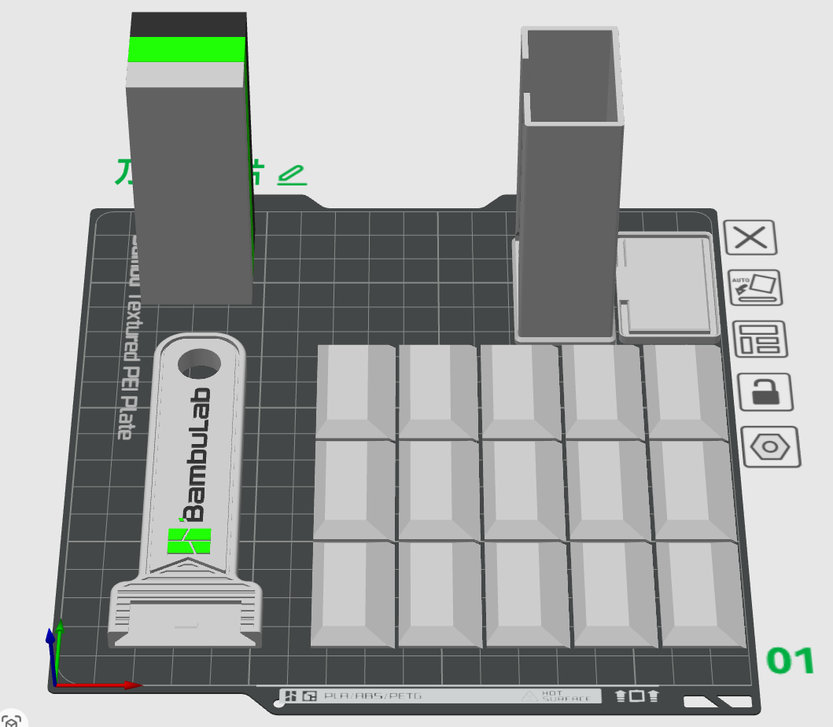The width and height of the screenshot is (833, 727).
Task: Select the tall block with green stripe
Action: [189, 160]
